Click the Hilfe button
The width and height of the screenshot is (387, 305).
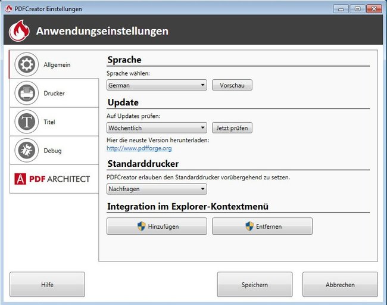[47, 285]
